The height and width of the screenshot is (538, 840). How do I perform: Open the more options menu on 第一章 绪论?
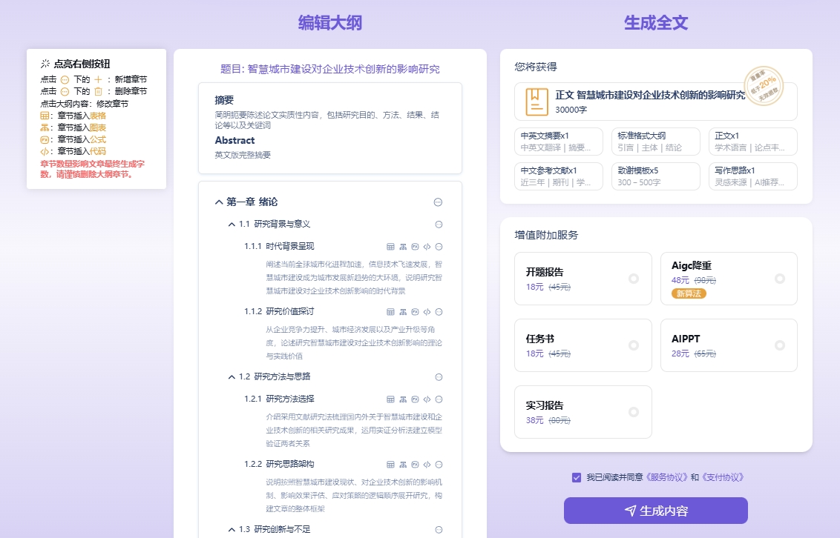pyautogui.click(x=437, y=202)
